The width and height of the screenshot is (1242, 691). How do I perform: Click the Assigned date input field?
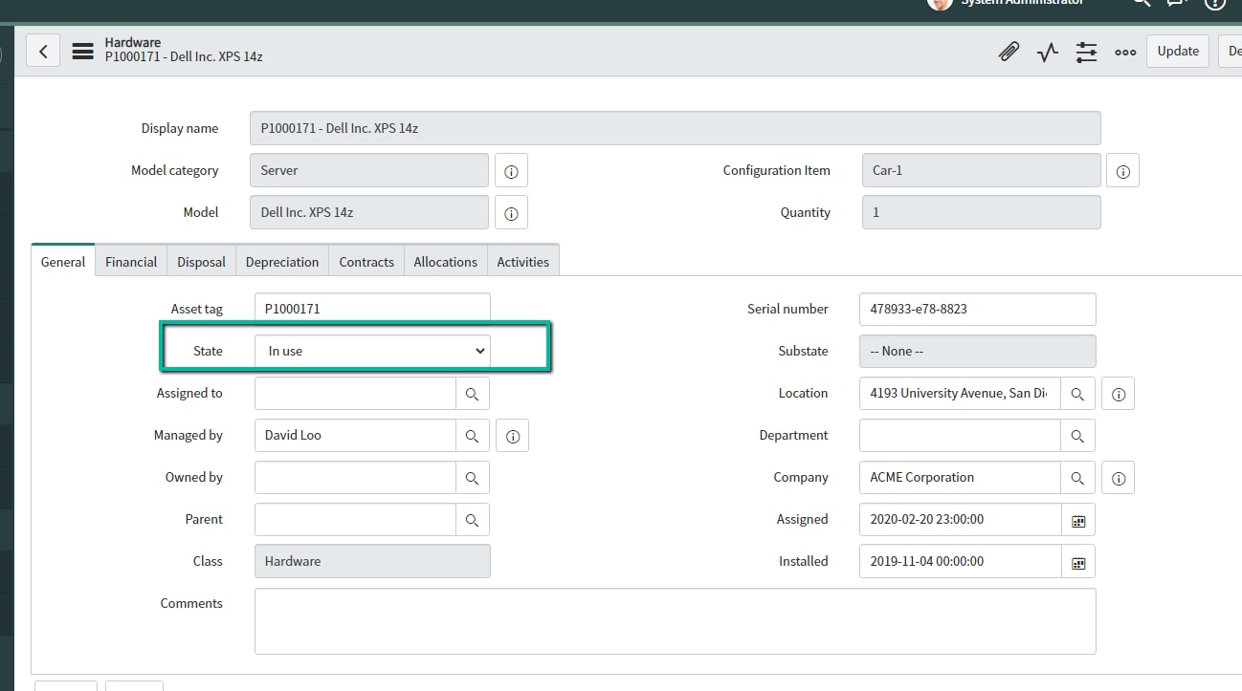tap(961, 520)
